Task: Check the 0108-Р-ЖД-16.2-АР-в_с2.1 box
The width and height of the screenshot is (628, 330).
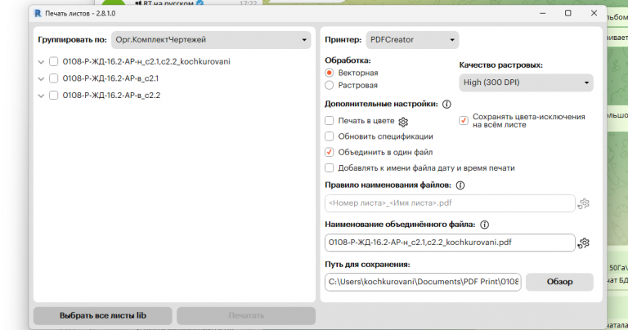Action: click(53, 78)
